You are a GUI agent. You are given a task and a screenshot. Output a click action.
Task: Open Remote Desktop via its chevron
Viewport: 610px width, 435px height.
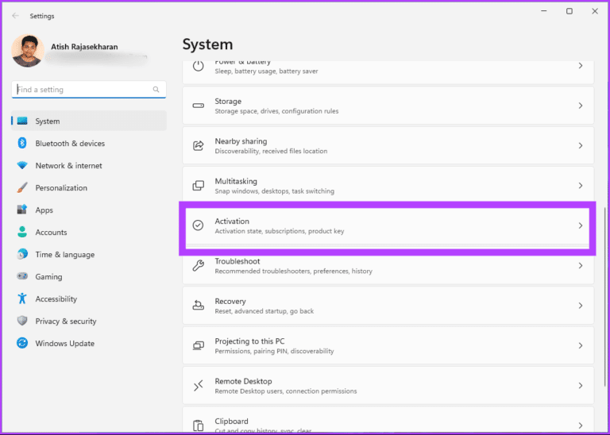(x=581, y=386)
